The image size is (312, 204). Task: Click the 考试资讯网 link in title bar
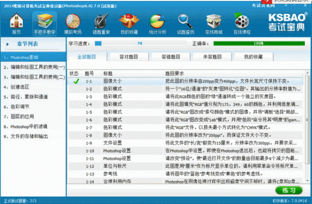point(263,6)
